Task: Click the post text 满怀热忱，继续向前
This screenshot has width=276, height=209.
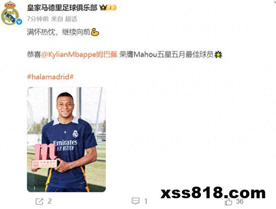Action: pos(59,32)
